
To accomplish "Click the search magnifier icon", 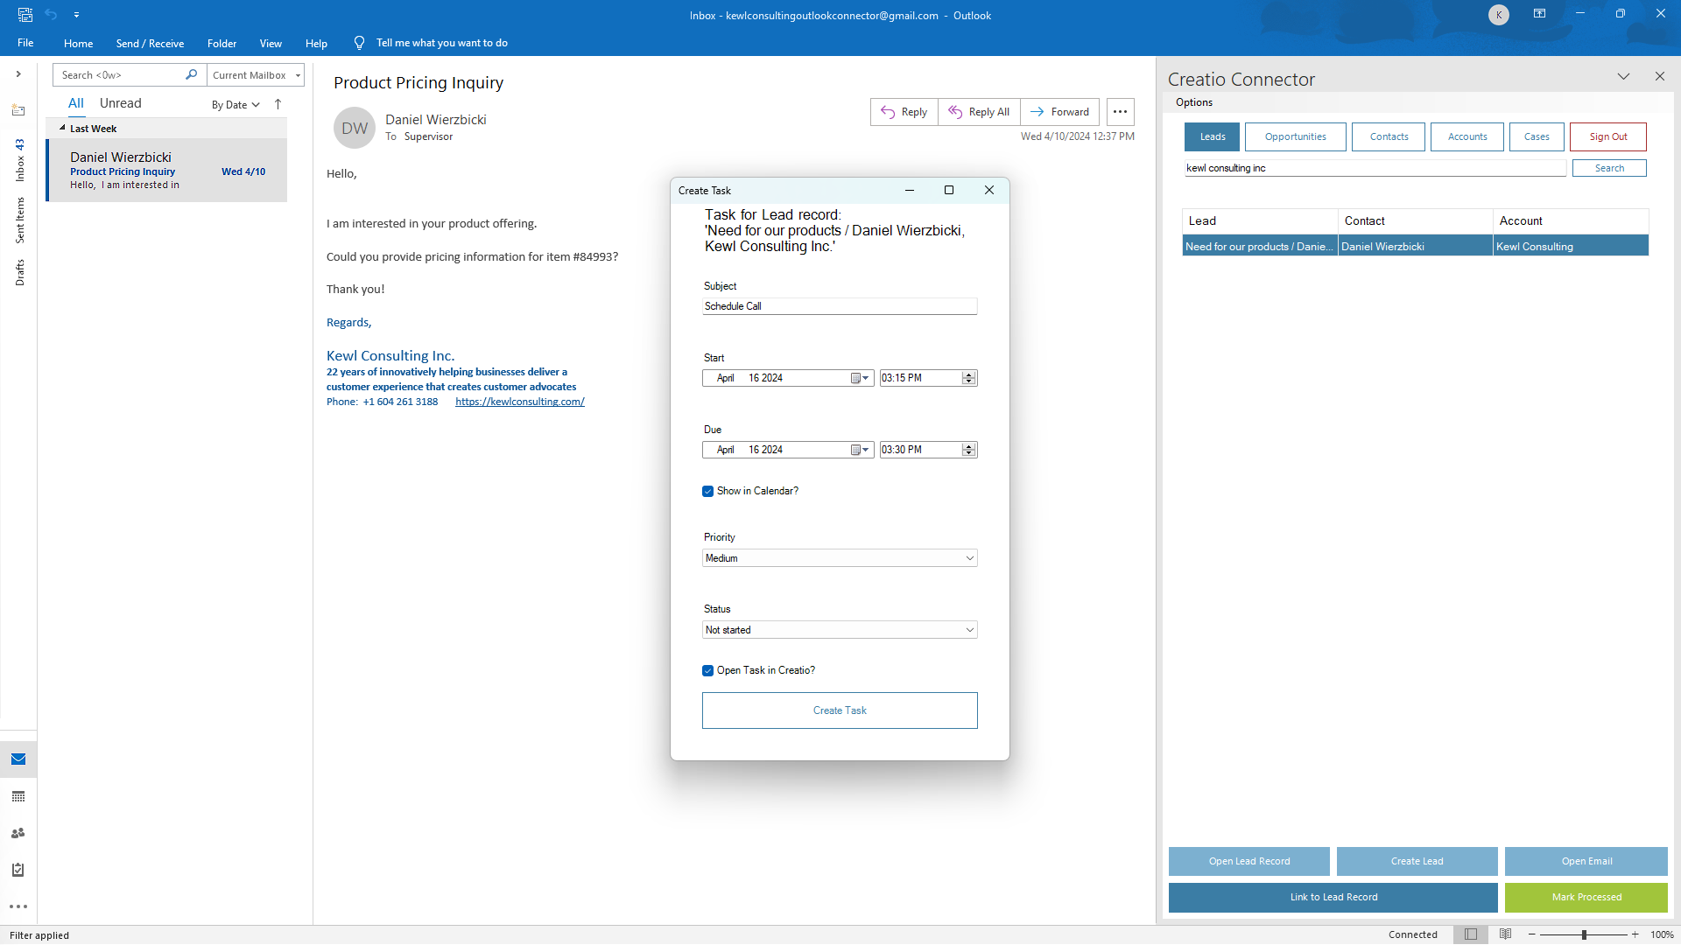I will [x=191, y=75].
